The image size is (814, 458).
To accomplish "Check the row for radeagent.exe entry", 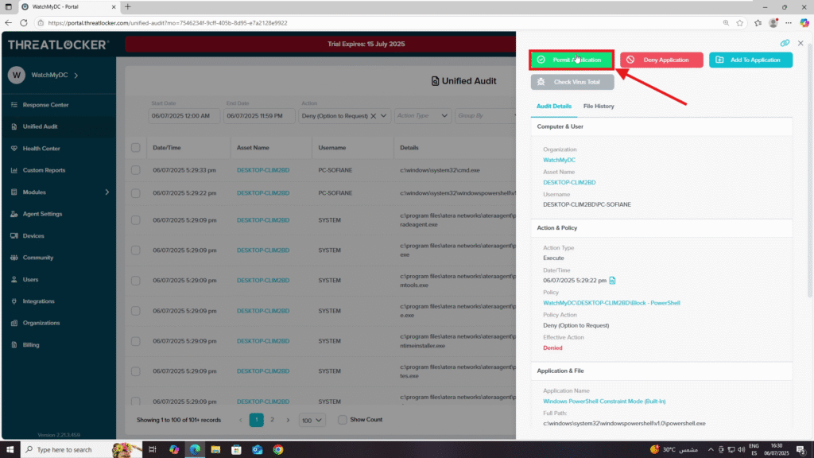I will tap(135, 220).
